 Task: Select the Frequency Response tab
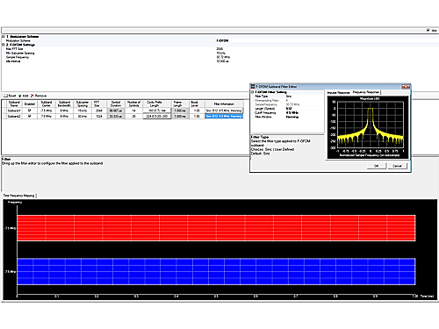[365, 92]
